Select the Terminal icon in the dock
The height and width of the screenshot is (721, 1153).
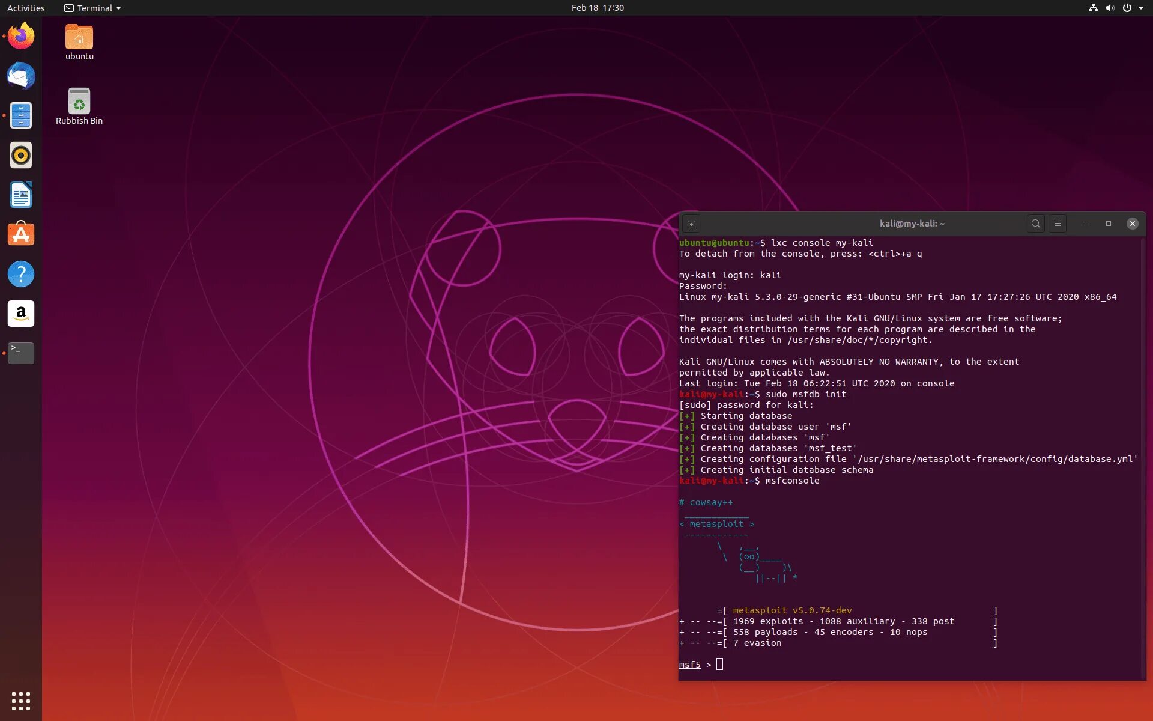tap(21, 353)
